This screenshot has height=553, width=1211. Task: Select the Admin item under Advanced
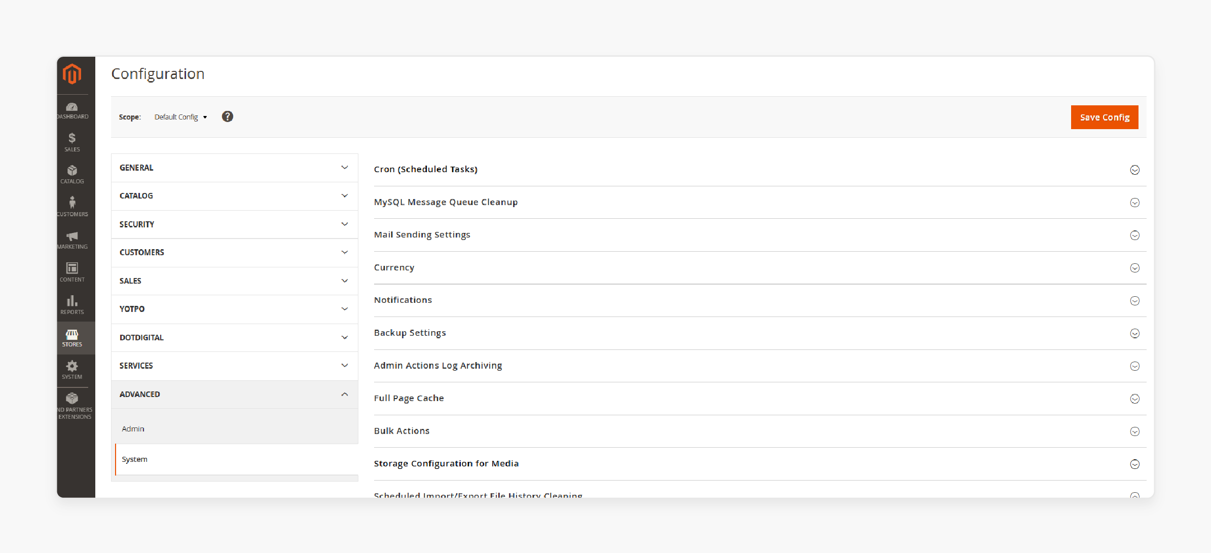[235, 428]
